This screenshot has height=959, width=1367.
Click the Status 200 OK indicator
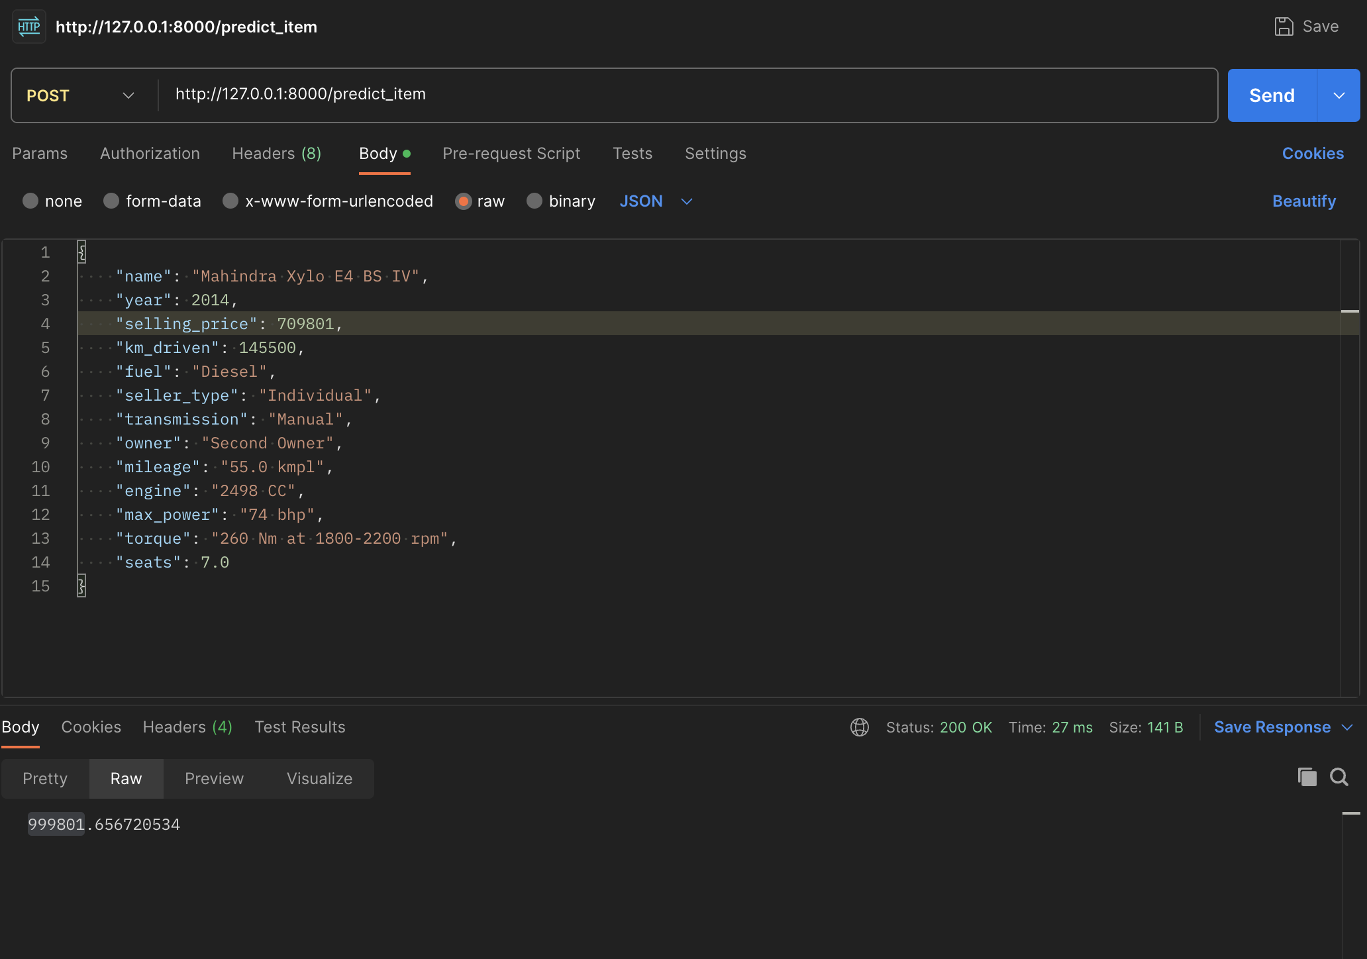(x=938, y=727)
